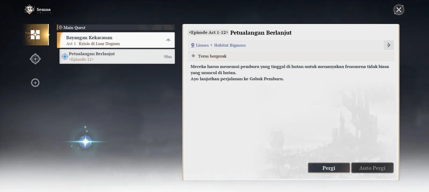The width and height of the screenshot is (429, 192).
Task: Select Petualangan Berlanjut Episode 12 quest
Action: (117, 56)
